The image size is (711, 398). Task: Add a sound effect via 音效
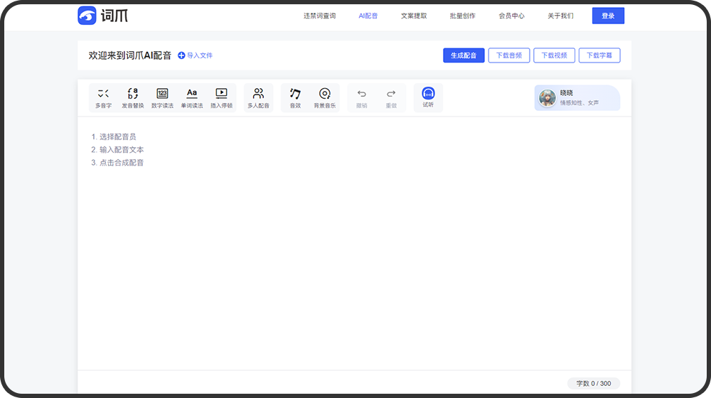[x=295, y=97]
